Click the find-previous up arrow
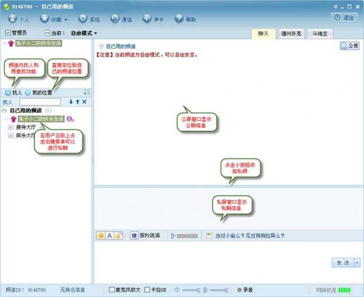This screenshot has height=297, width=364. point(78,102)
